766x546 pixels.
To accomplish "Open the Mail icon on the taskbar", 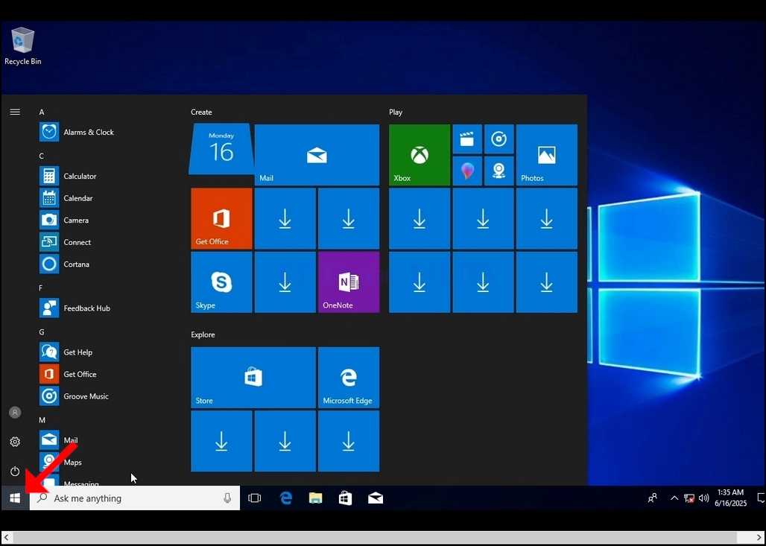I will 376,498.
